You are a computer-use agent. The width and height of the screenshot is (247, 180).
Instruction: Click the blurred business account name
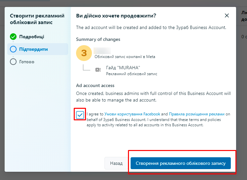click(x=102, y=51)
